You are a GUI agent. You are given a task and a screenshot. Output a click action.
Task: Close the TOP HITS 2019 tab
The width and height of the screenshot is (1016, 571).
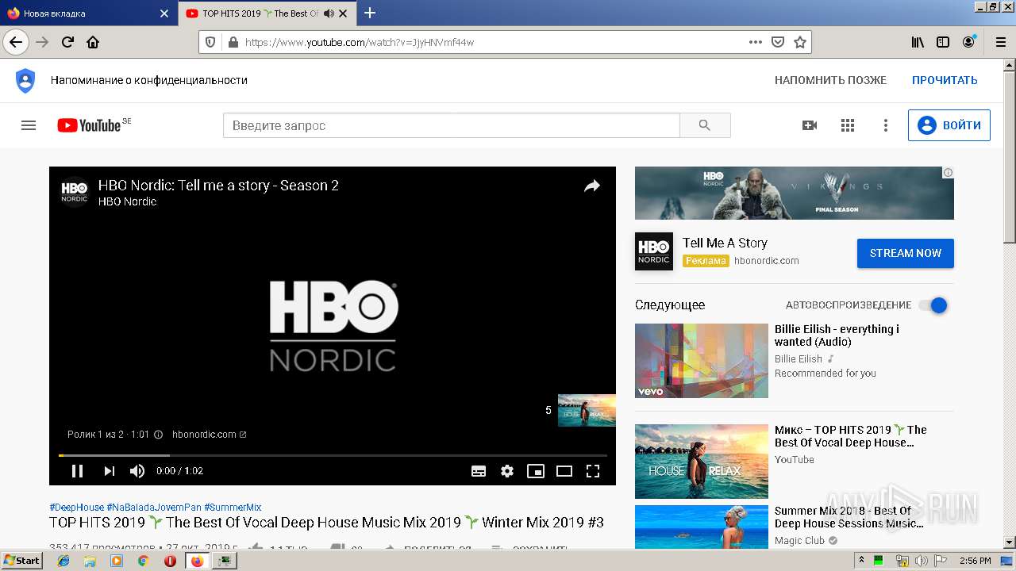(x=344, y=13)
